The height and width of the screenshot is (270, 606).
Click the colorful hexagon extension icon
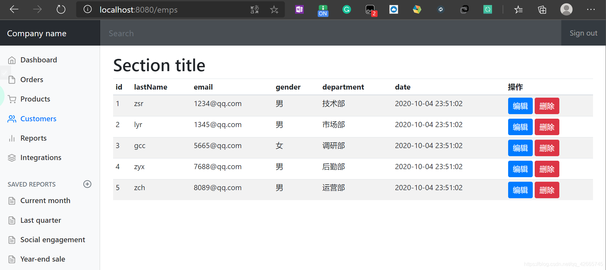pos(417,10)
